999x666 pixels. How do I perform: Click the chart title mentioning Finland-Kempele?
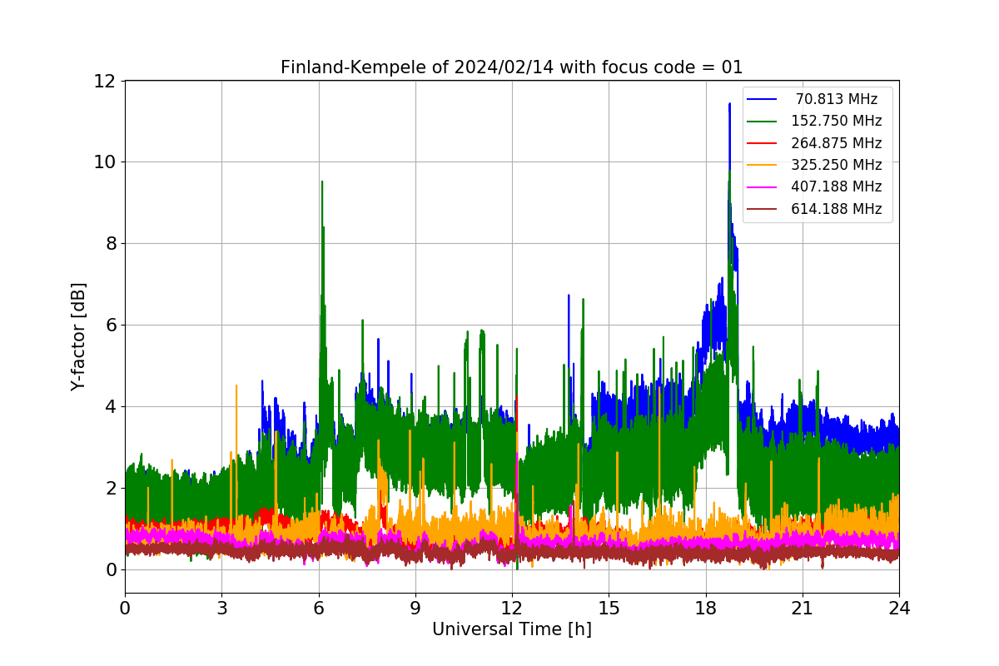(511, 67)
